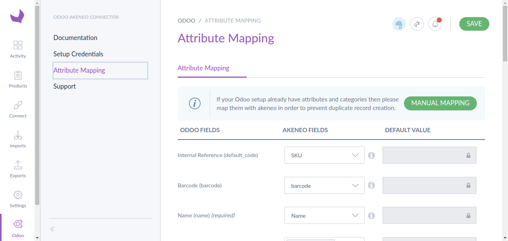Open the barcode field dropdown
The image size is (508, 241).
click(x=324, y=185)
